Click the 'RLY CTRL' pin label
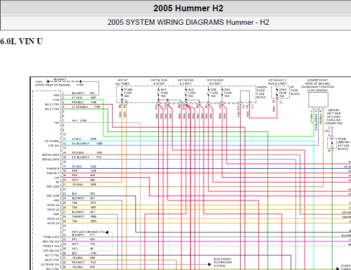 point(53,269)
